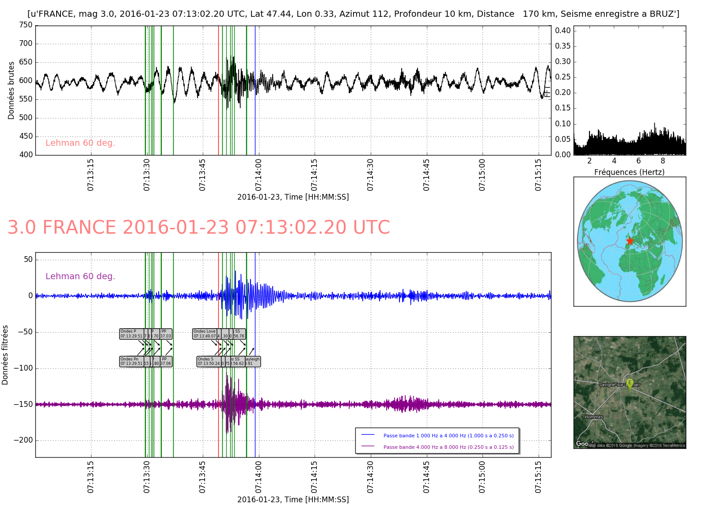This screenshot has width=707, height=508.
Task: Click the Fréquences (Hertz) axis label
Action: click(x=629, y=172)
